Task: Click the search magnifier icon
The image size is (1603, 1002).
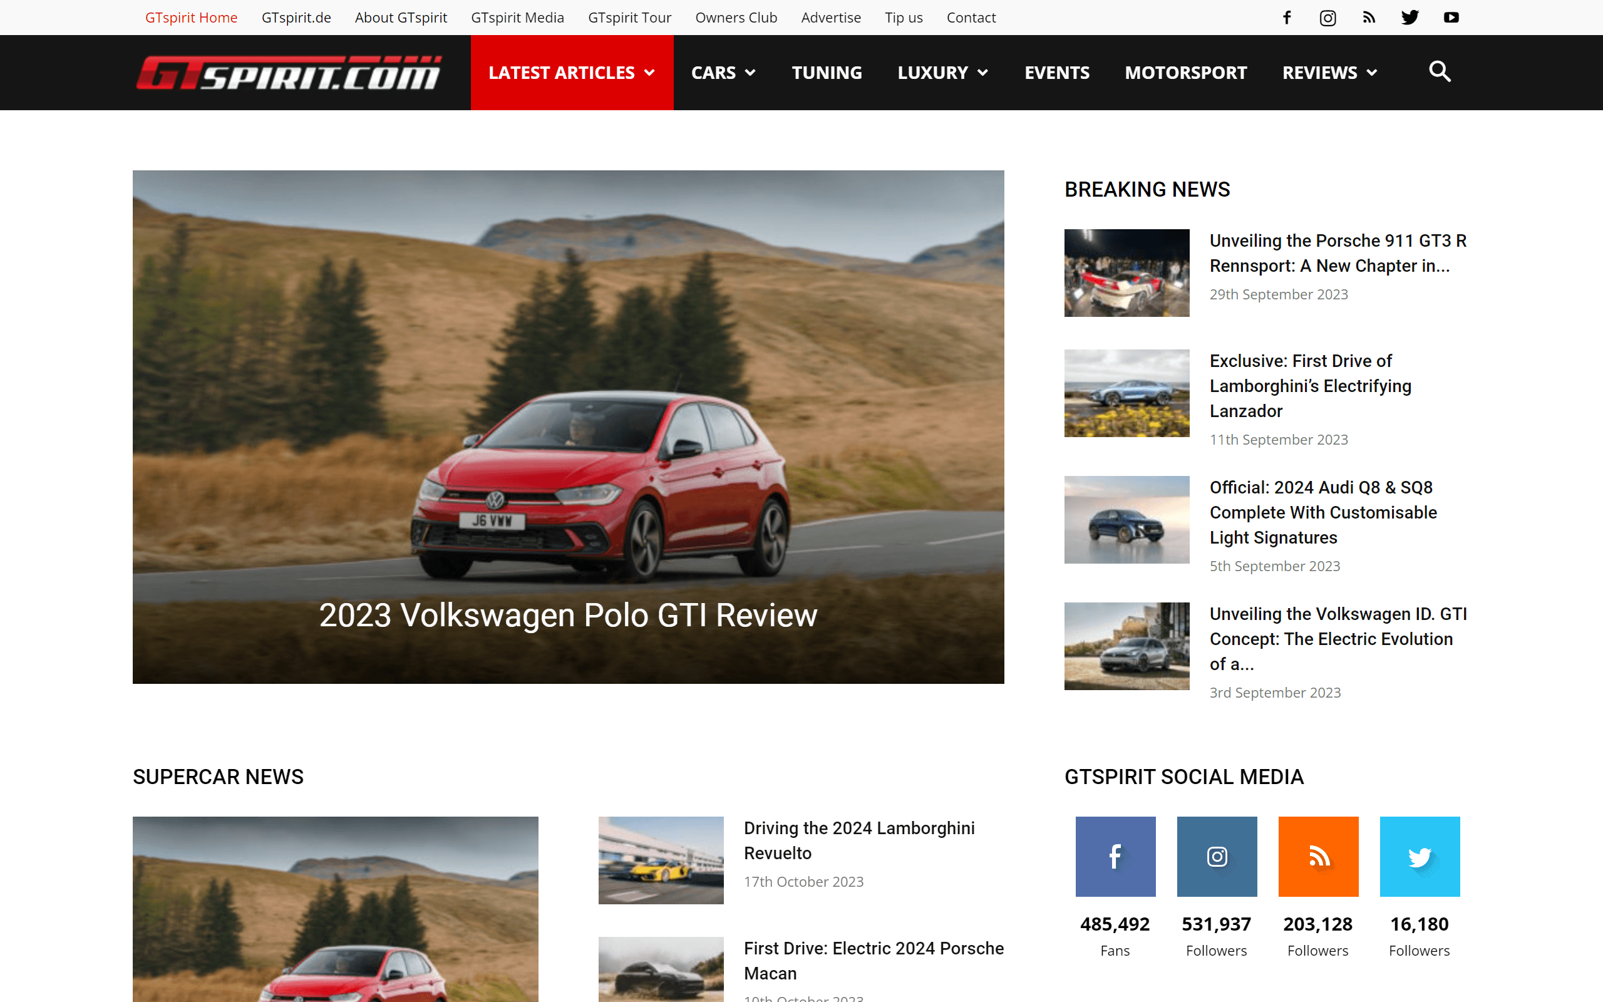Action: (x=1440, y=71)
